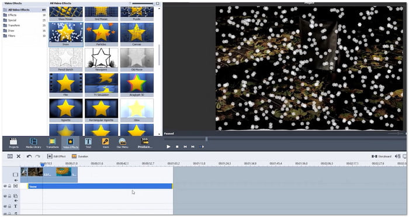The width and height of the screenshot is (409, 217).
Task: Jump to the previous frame
Action: click(185, 146)
